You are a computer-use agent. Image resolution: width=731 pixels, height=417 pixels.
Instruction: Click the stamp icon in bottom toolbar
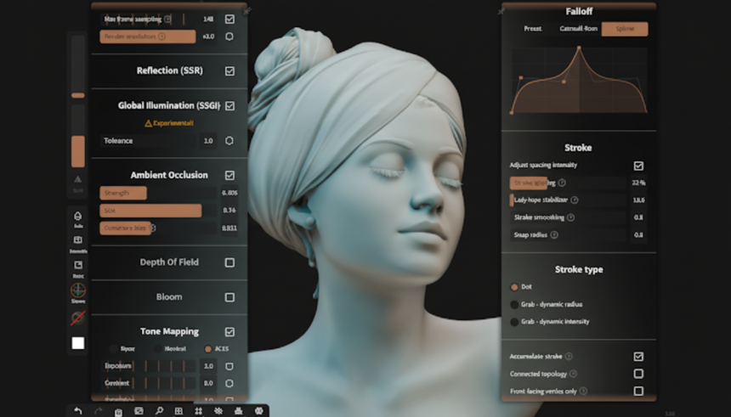coord(239,411)
